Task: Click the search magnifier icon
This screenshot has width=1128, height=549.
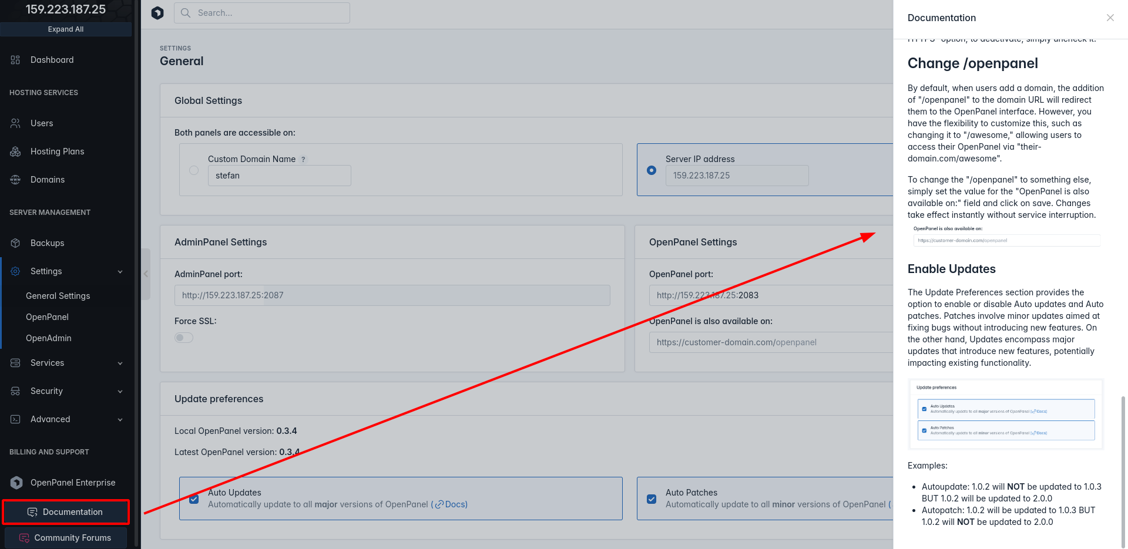Action: (186, 13)
